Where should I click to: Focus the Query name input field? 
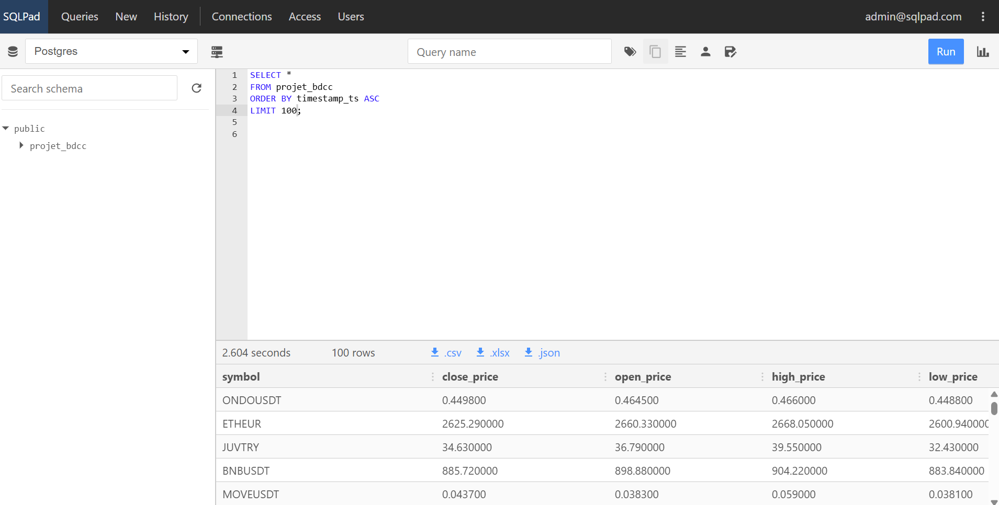point(509,52)
